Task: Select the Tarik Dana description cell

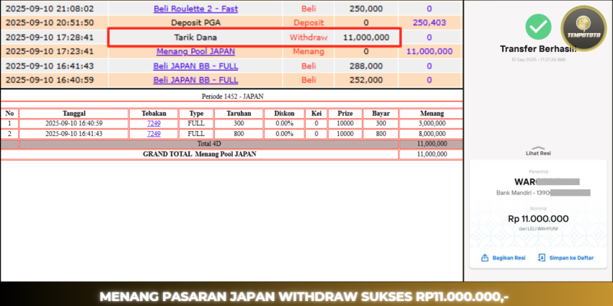Action: point(195,37)
